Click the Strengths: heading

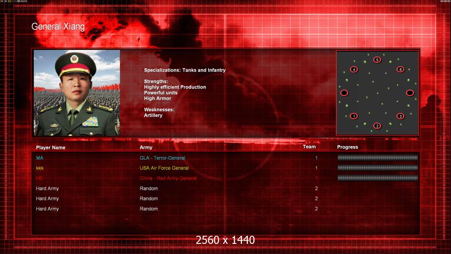coord(156,81)
